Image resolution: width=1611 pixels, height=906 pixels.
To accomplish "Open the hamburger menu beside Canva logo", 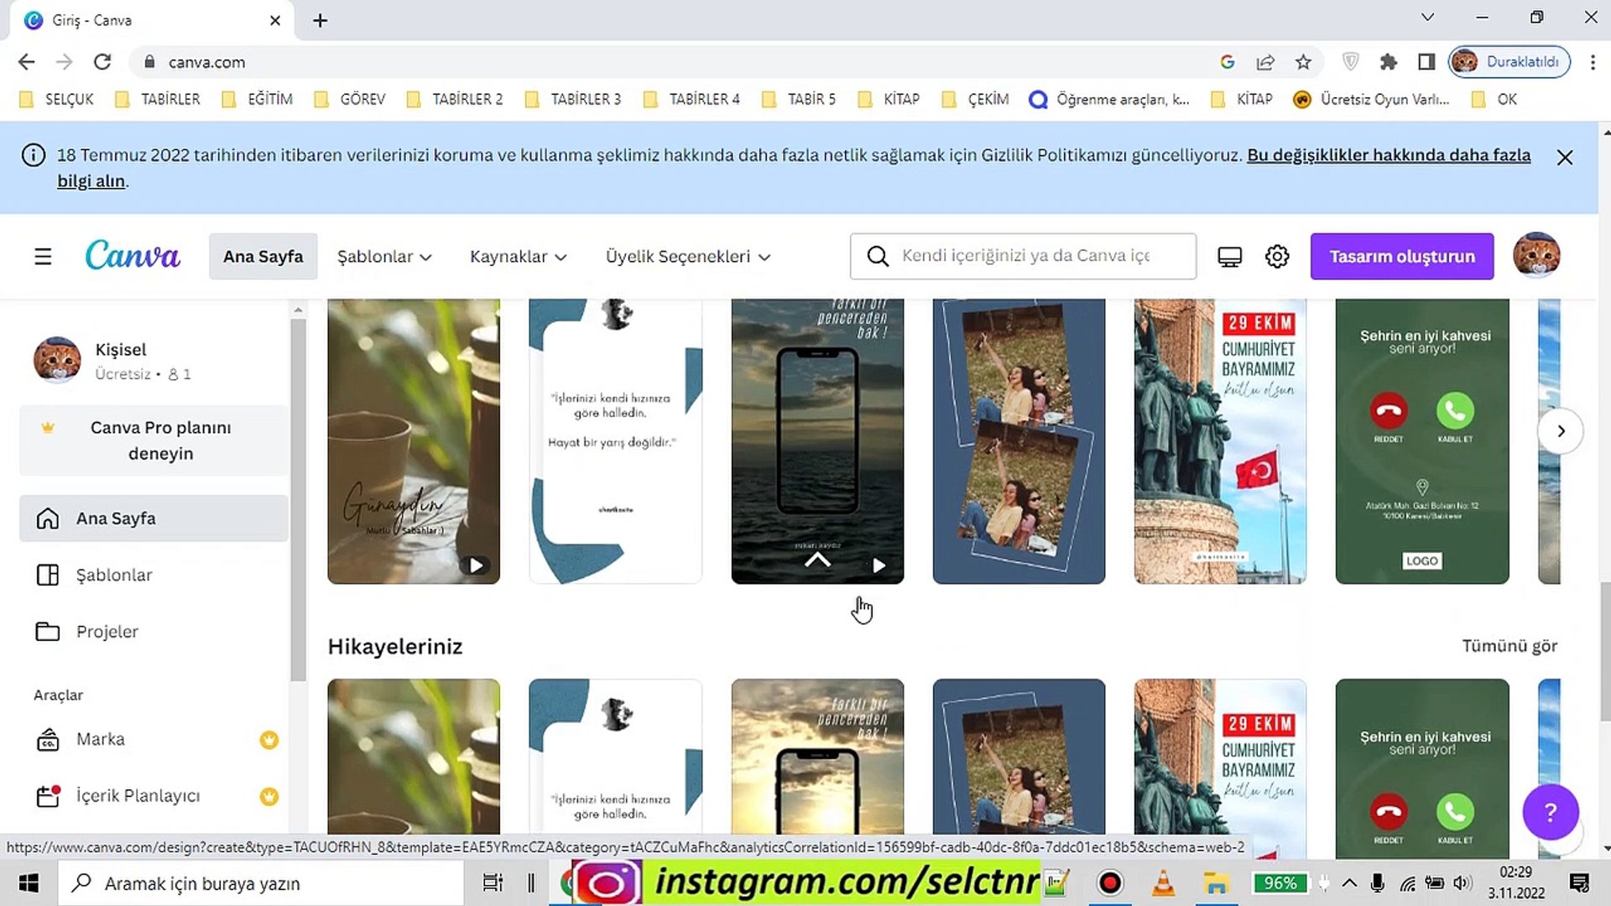I will (x=43, y=257).
